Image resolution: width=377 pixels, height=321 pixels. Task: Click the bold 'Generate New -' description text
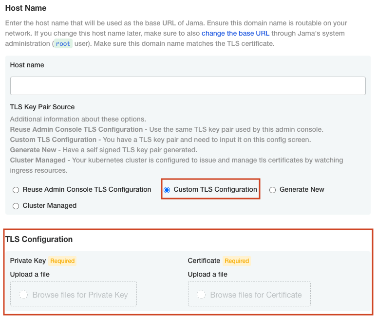point(36,150)
